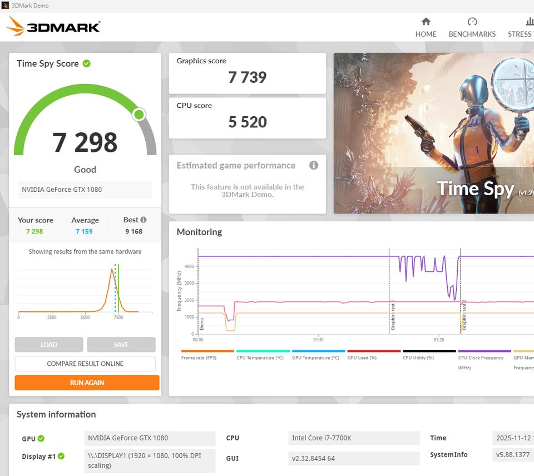Click the Good rating label

[85, 170]
